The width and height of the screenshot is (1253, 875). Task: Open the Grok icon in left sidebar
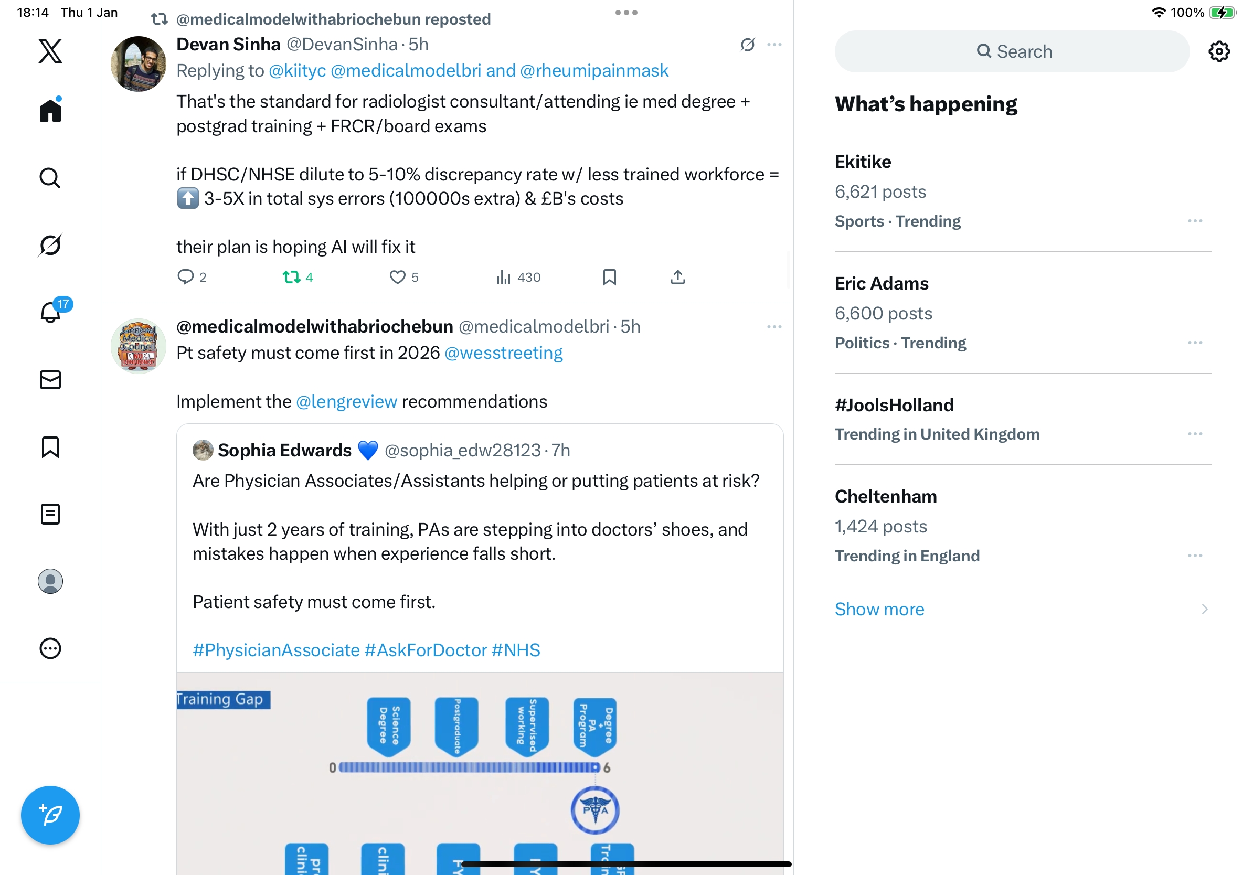tap(50, 245)
